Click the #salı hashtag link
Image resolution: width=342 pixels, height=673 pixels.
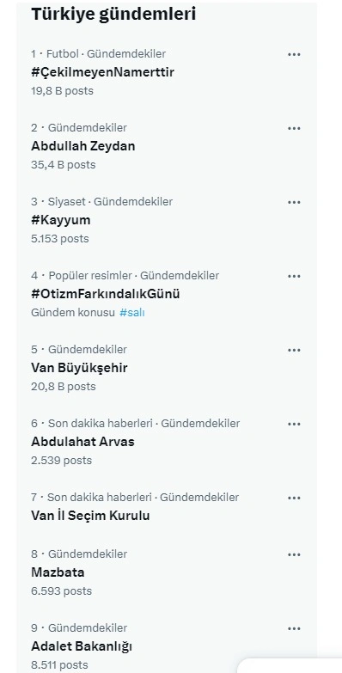point(131,313)
